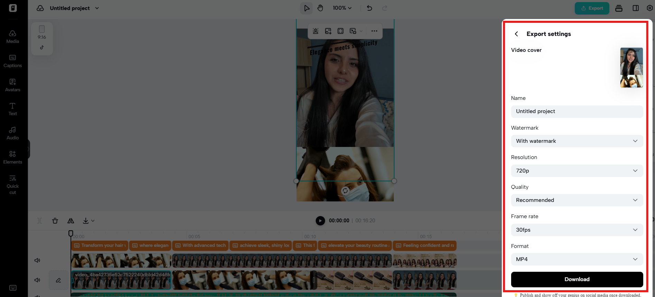
Task: Select the video_4ba42735 clip in timeline
Action: tap(121, 280)
